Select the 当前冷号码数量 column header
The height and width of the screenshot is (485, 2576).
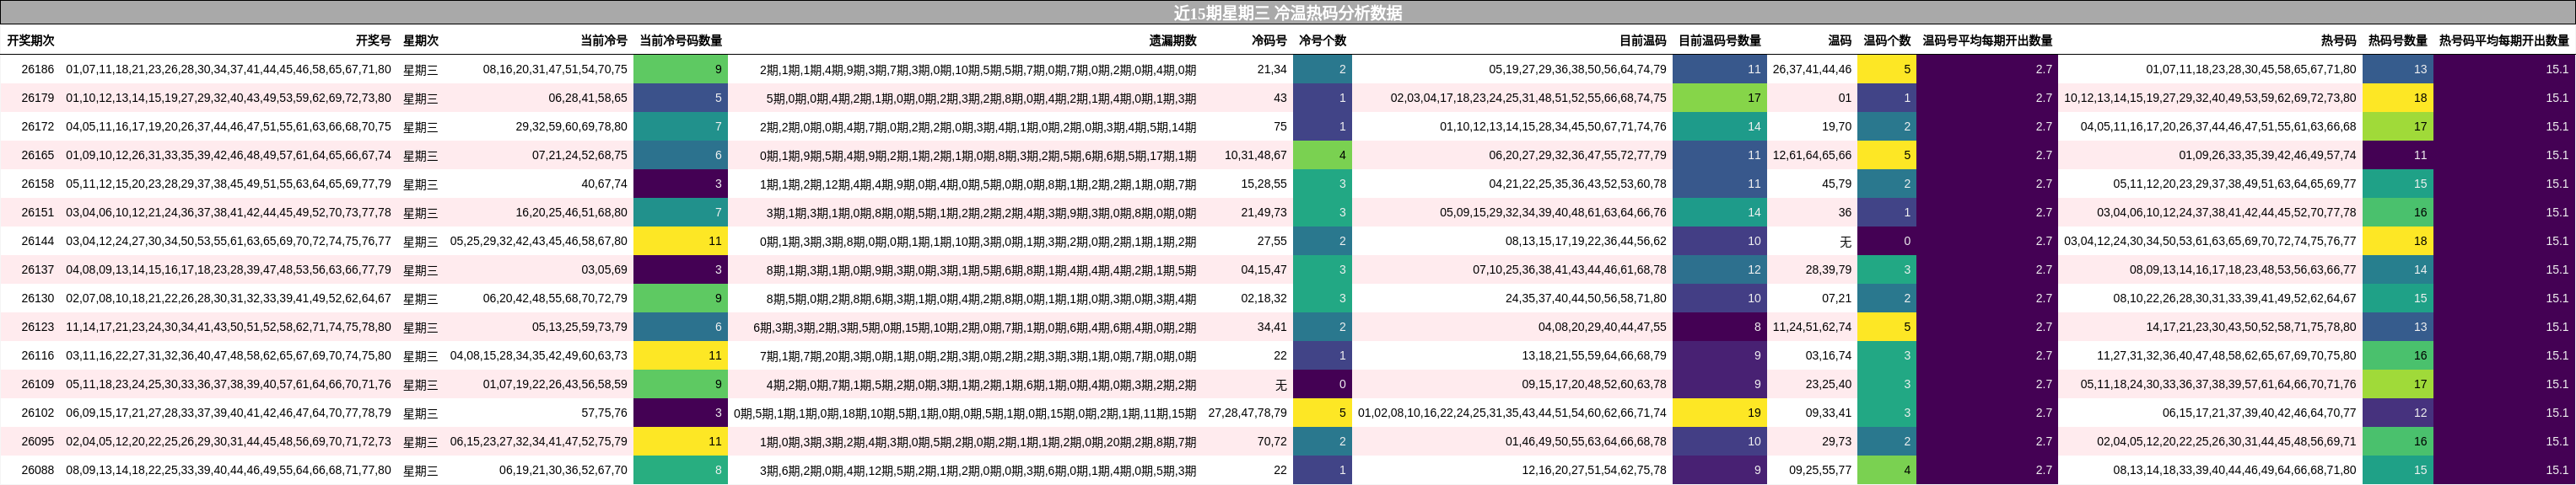point(680,41)
